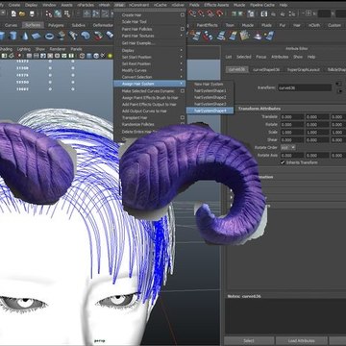This screenshot has height=346, width=346.
Task: Open Create Hair option box
Action: click(183, 15)
